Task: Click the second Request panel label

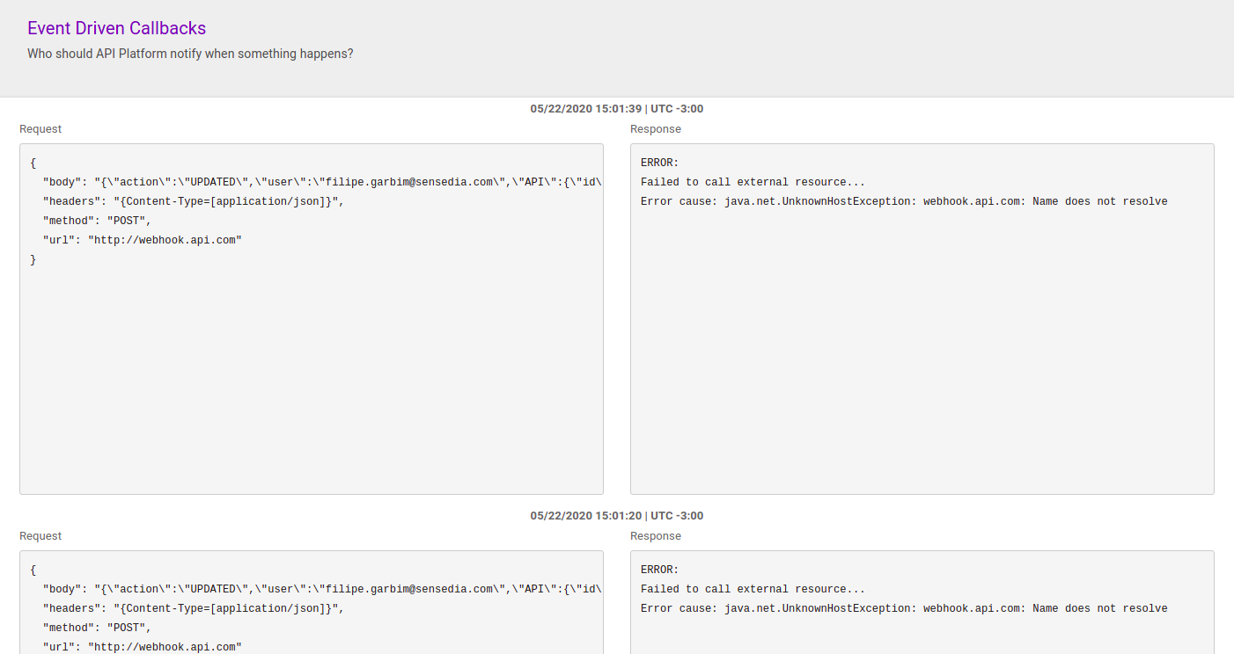Action: pyautogui.click(x=40, y=535)
